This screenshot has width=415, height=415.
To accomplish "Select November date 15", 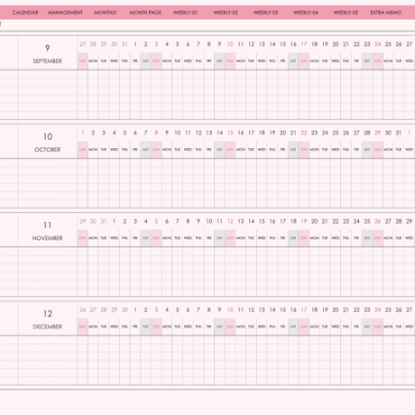I will (262, 221).
